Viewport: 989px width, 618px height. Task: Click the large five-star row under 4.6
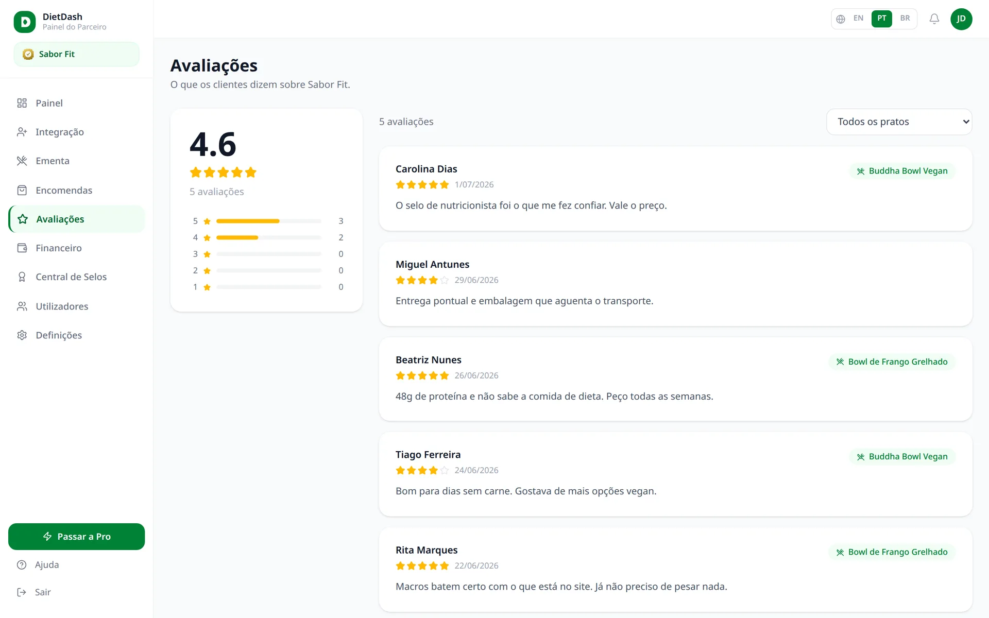click(x=223, y=173)
